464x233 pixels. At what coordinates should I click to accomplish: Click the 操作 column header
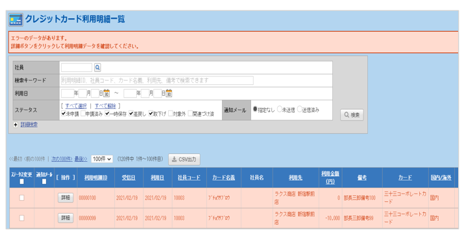click(x=66, y=178)
